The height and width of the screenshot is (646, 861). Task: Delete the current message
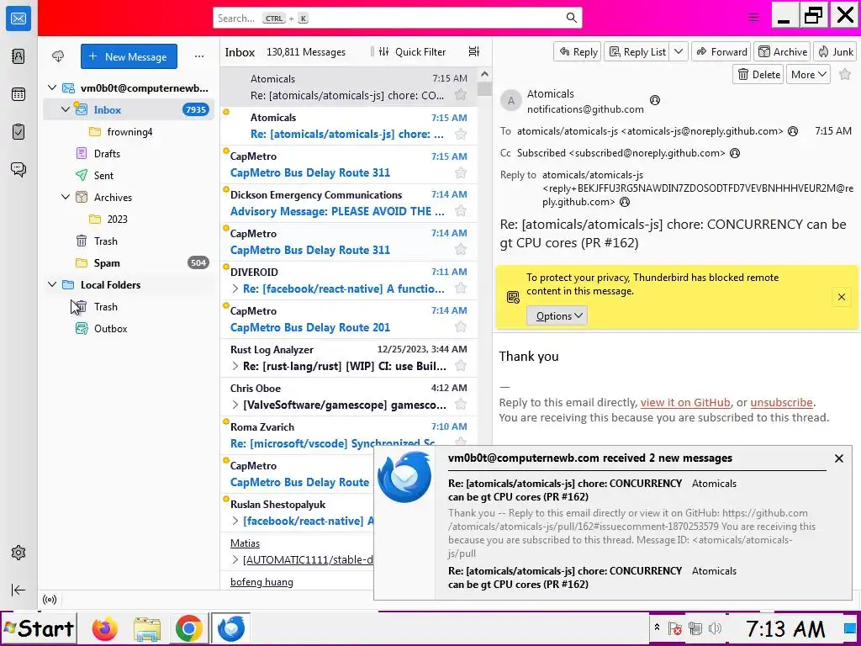(x=759, y=74)
